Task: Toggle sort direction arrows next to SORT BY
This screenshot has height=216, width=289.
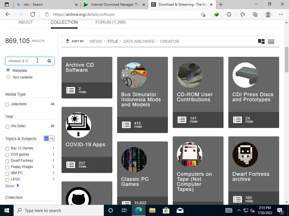Action: [67, 41]
